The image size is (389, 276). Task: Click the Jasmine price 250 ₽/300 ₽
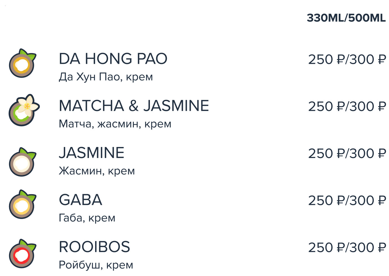coord(347,154)
